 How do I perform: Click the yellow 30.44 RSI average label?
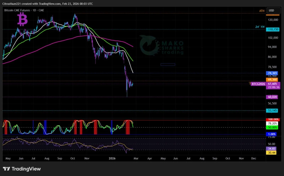click(x=272, y=153)
